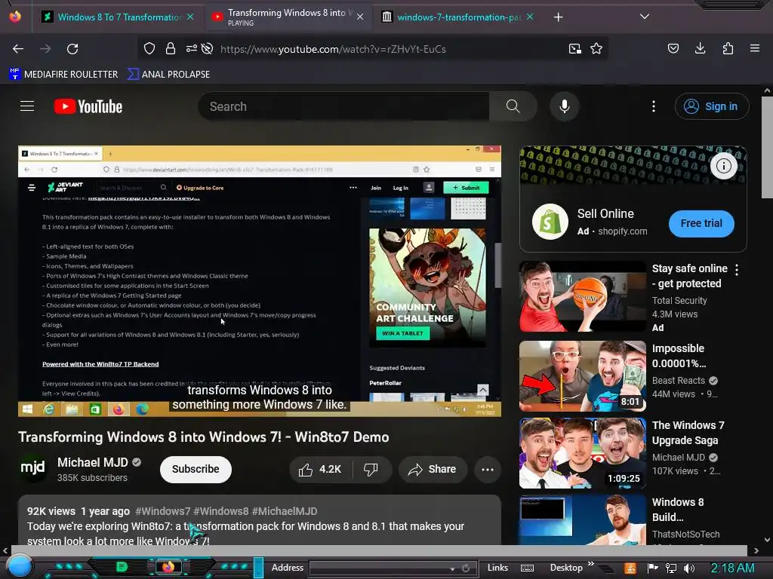Click the padlock site info icon

171,48
